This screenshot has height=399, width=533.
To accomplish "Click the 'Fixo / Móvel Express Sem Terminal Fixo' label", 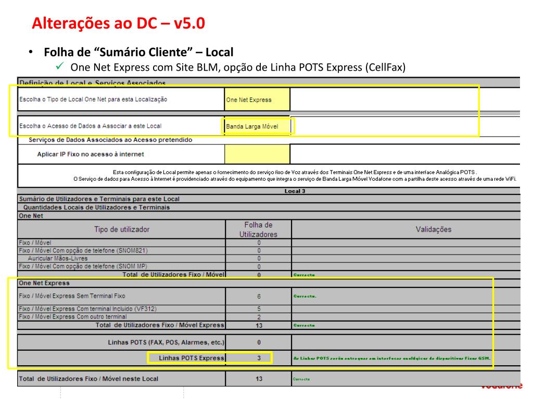I will tap(72, 296).
